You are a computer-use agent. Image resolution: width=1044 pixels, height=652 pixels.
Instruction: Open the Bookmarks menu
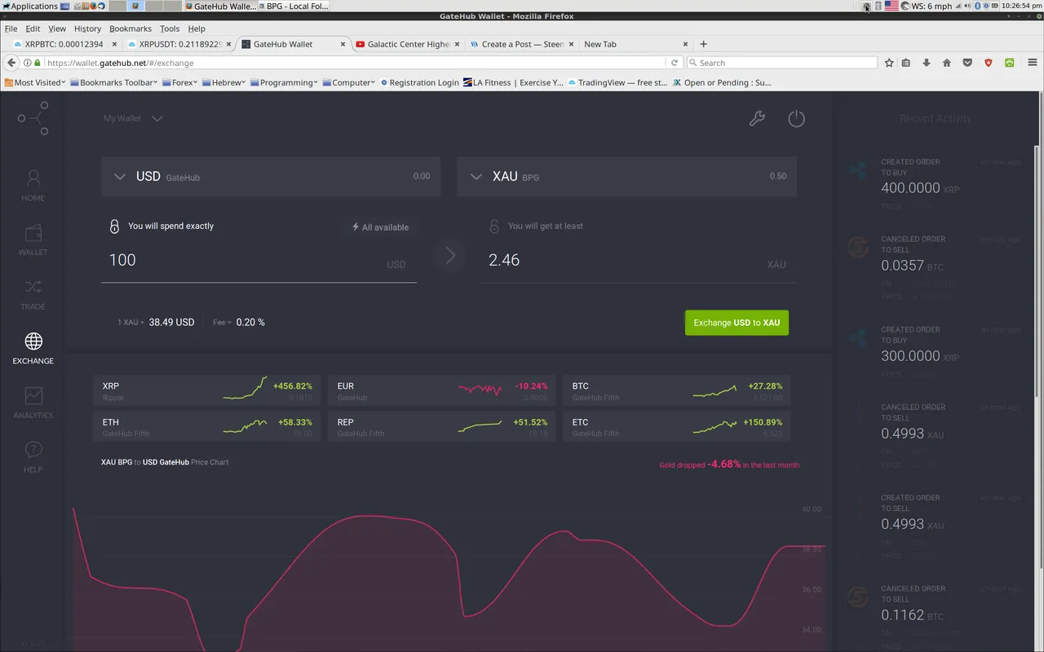(130, 29)
